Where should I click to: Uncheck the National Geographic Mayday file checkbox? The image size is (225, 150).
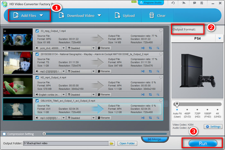[x=37, y=54]
